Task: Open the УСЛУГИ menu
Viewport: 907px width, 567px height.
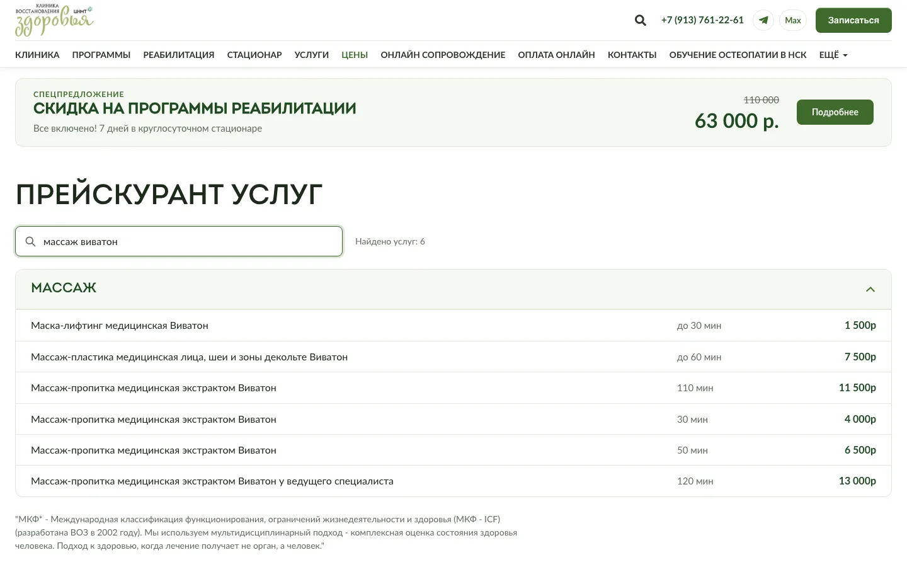Action: [x=312, y=55]
